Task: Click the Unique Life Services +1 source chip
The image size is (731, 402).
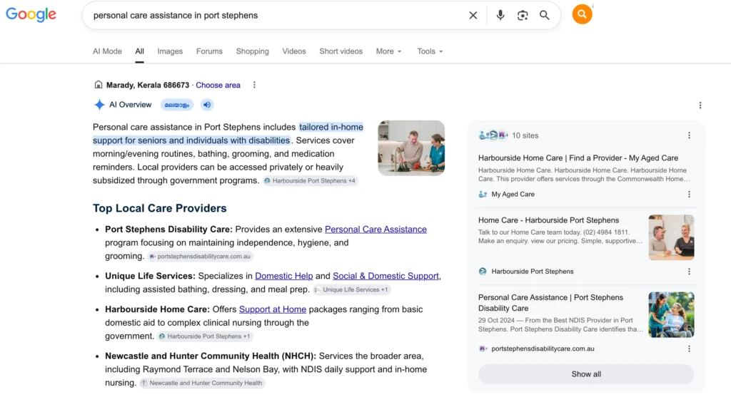Action: 352,289
